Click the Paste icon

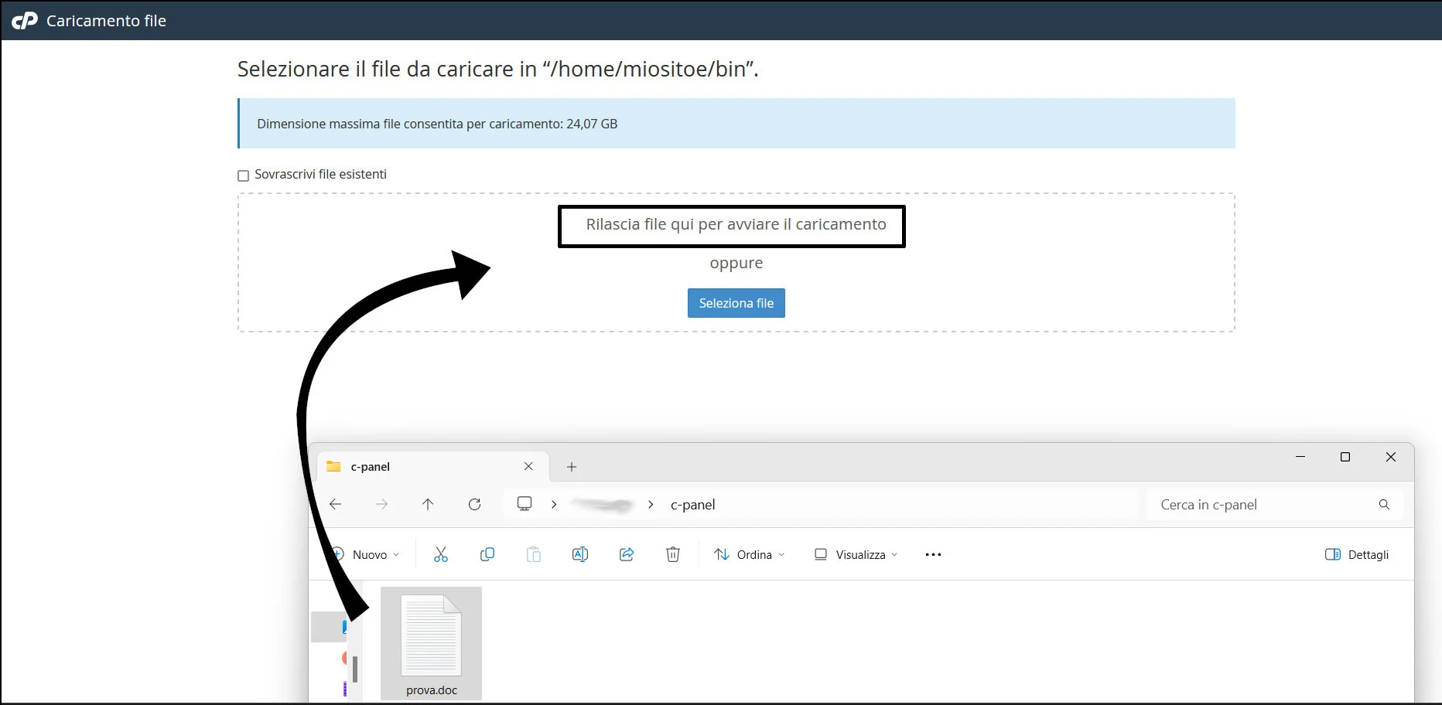click(x=534, y=554)
